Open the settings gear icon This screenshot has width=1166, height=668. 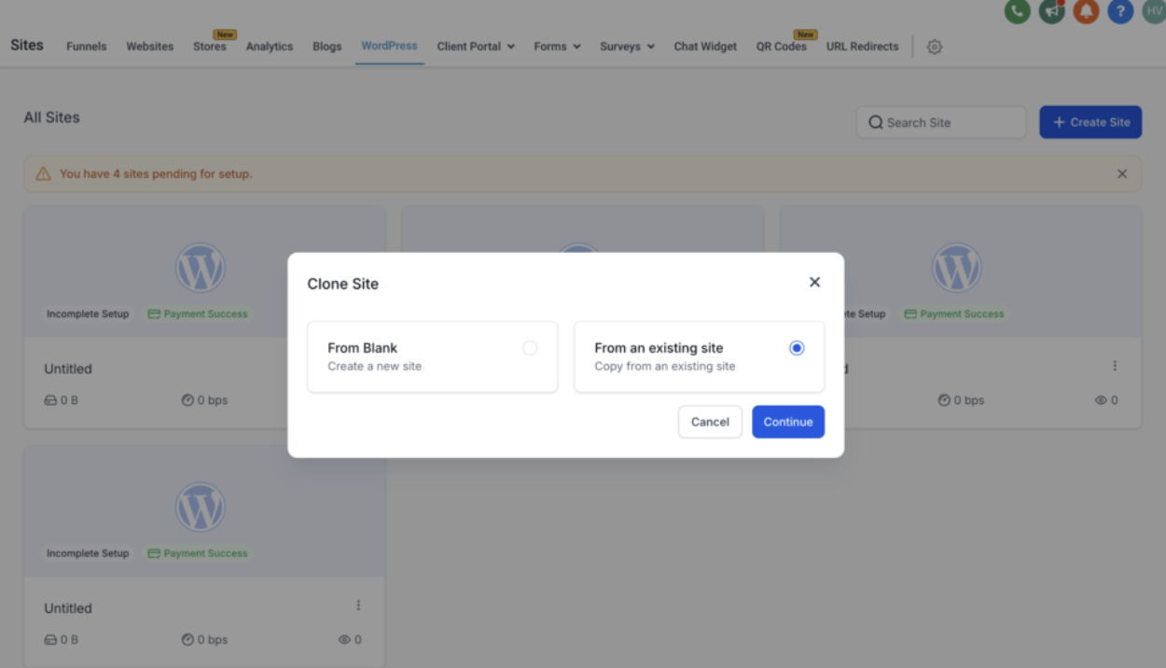[935, 47]
